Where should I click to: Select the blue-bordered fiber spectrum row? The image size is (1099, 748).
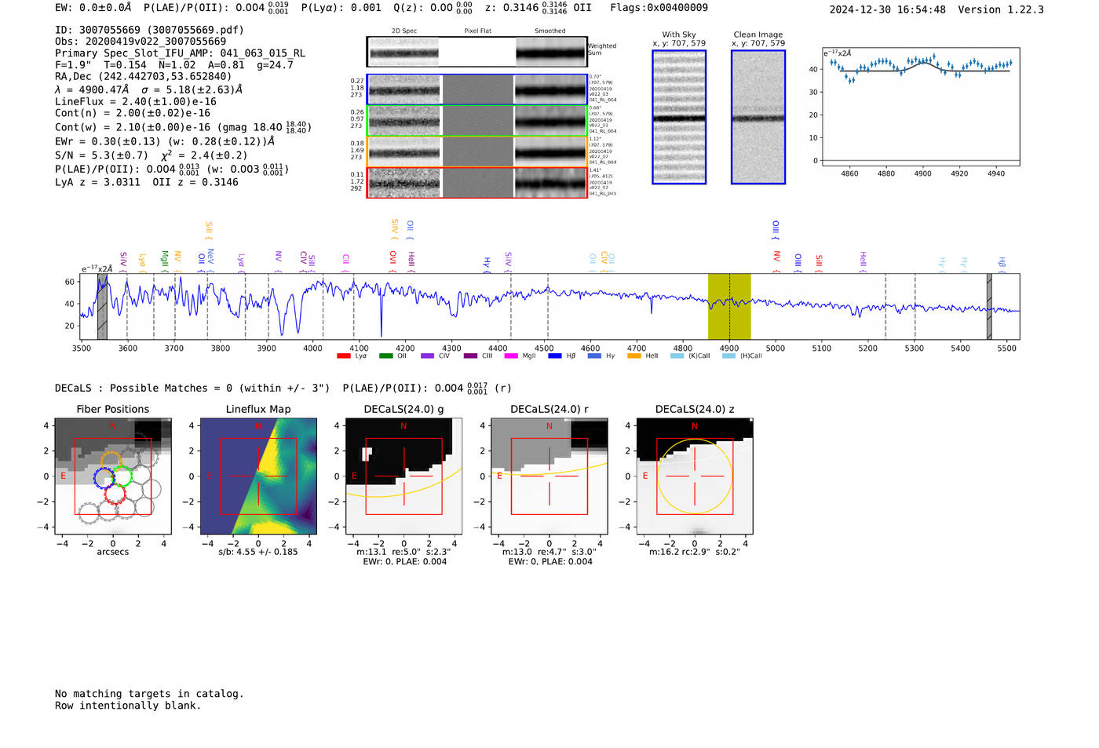pos(476,89)
